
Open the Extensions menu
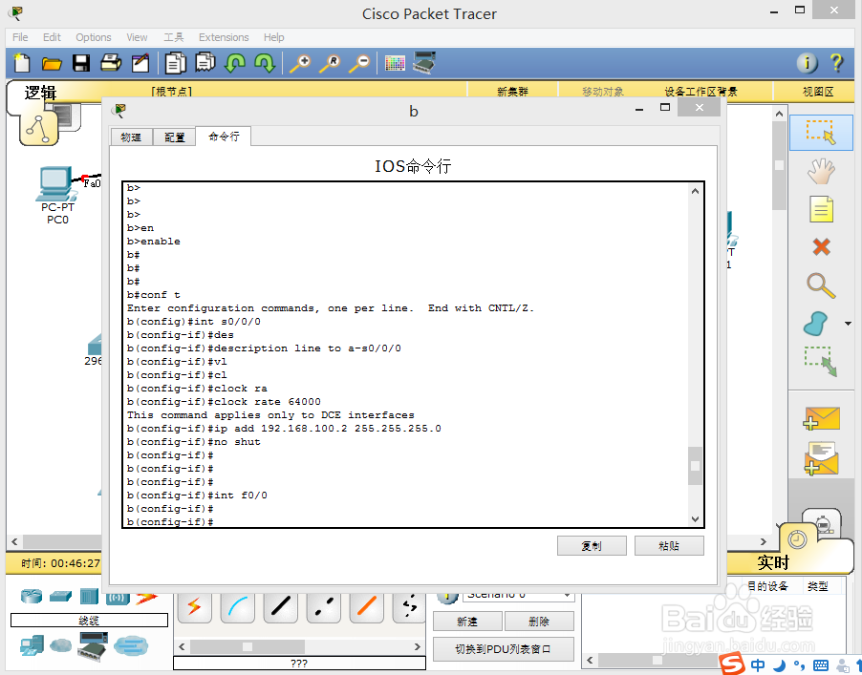click(x=224, y=37)
